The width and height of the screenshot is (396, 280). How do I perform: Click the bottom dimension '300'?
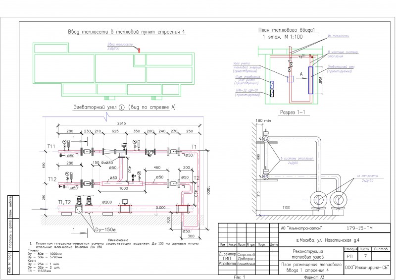191,236
